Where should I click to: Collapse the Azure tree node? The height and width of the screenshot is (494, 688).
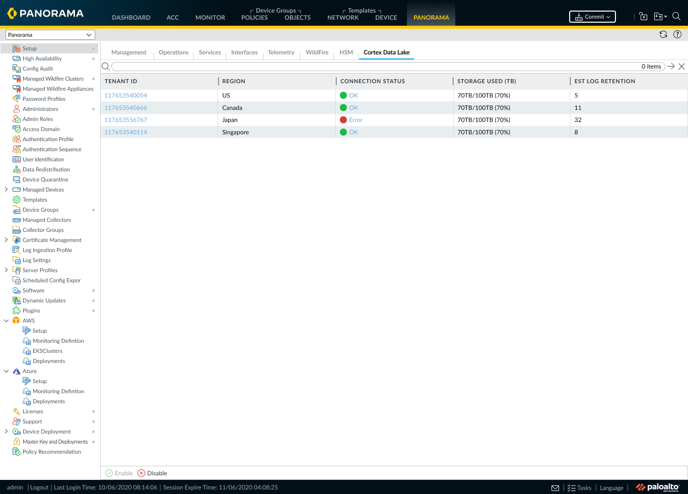pos(6,371)
